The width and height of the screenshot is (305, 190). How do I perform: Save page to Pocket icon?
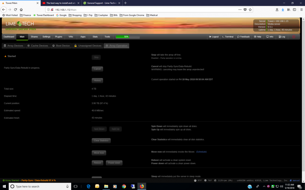(x=245, y=9)
